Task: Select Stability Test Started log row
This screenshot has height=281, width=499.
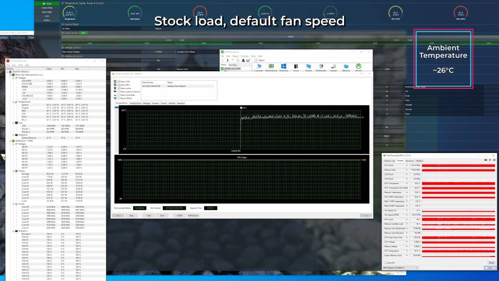Action: point(178,86)
